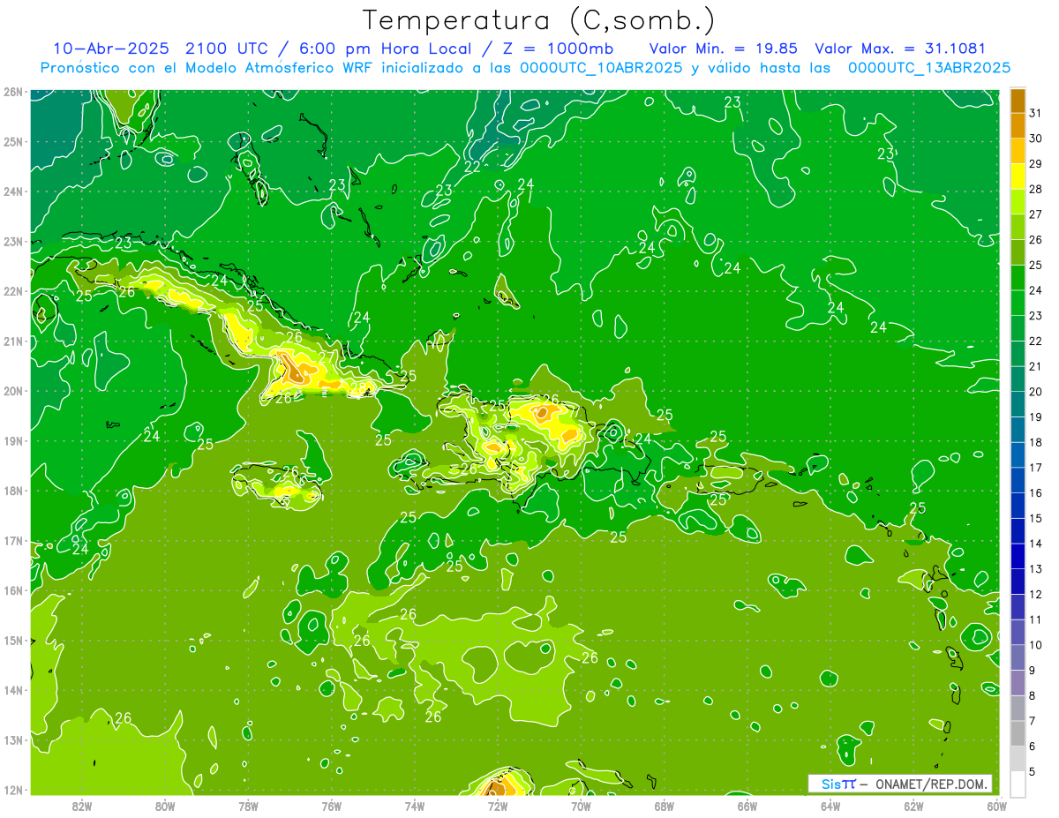Click the '15N' latitude axis label
Image resolution: width=1059 pixels, height=818 pixels.
point(13,641)
